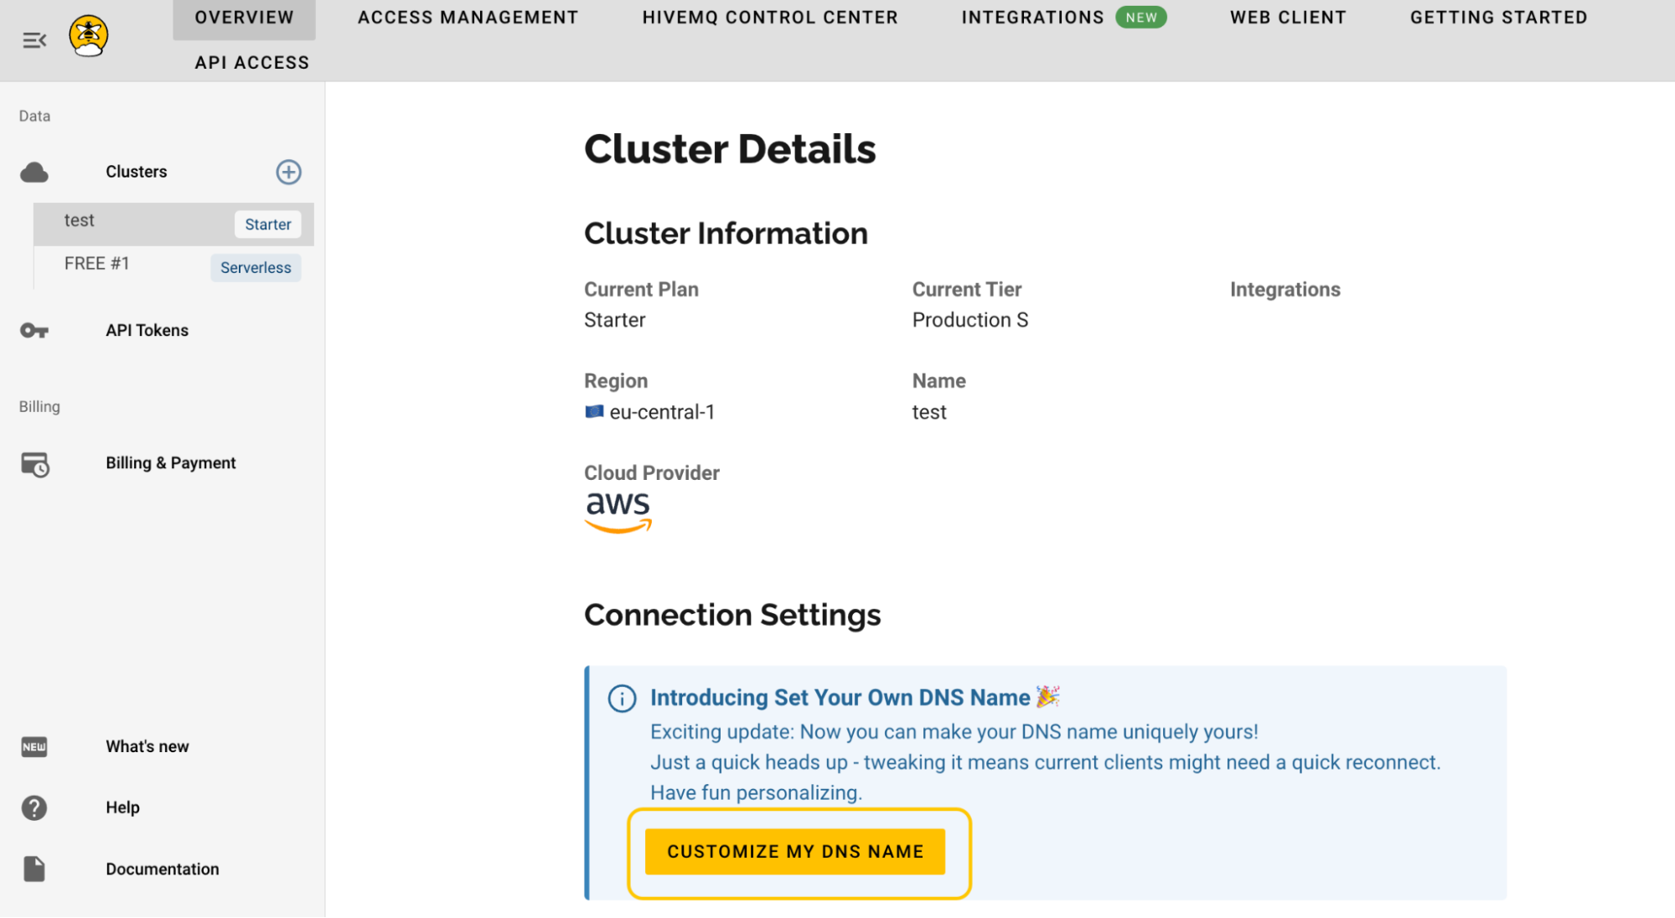Viewport: 1675px width, 918px height.
Task: Open Documentation link
Action: pos(162,869)
